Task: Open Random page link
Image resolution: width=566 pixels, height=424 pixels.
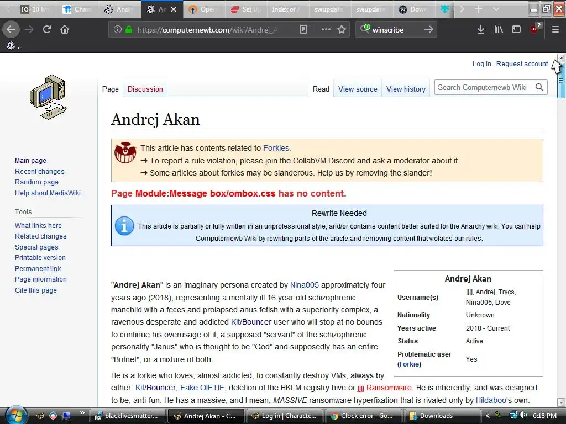Action: [x=36, y=182]
